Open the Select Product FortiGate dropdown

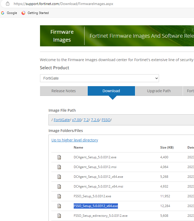100,78
